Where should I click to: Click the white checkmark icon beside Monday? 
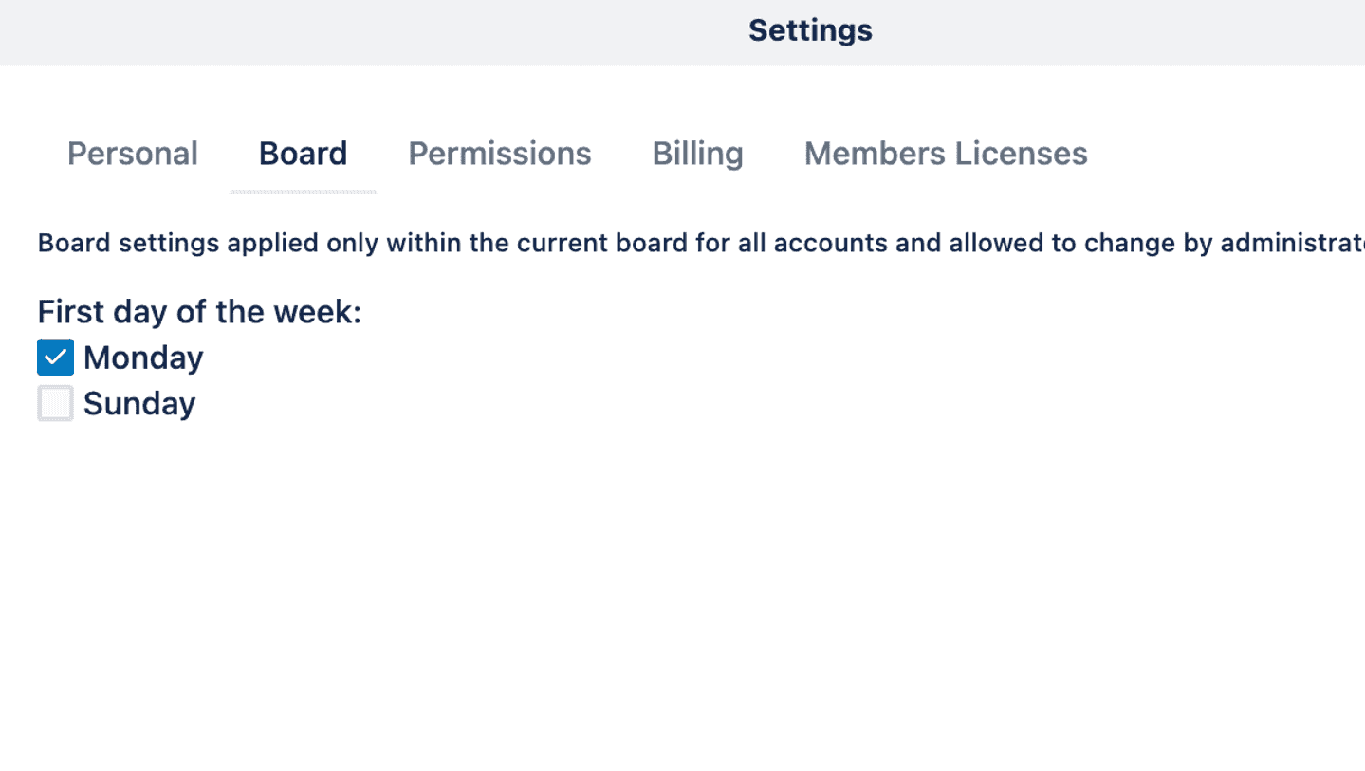[x=55, y=358]
